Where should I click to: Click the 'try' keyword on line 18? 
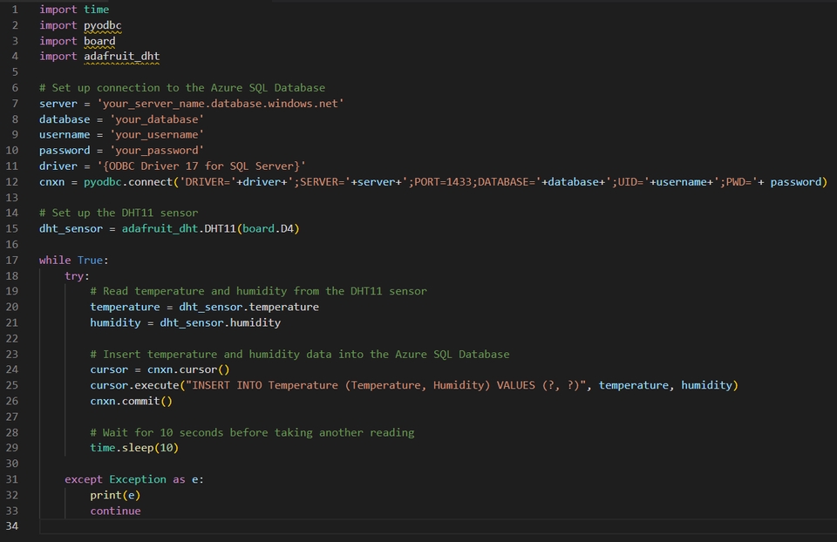pos(74,276)
